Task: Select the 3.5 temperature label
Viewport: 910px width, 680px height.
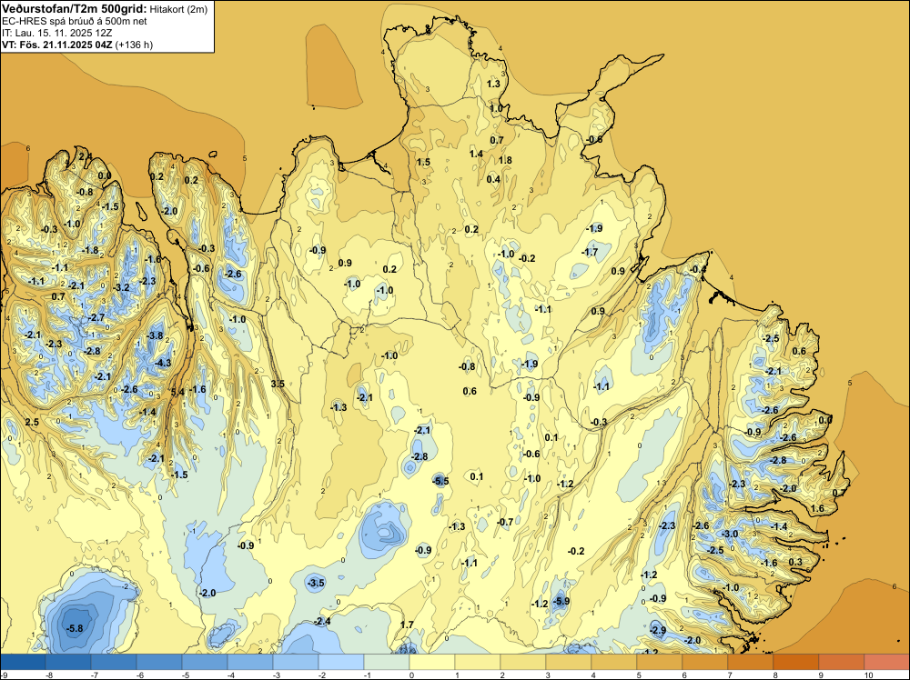Action: tap(278, 384)
